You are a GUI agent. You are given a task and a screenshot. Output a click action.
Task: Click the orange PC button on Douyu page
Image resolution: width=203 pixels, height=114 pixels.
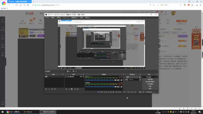pyautogui.click(x=181, y=21)
